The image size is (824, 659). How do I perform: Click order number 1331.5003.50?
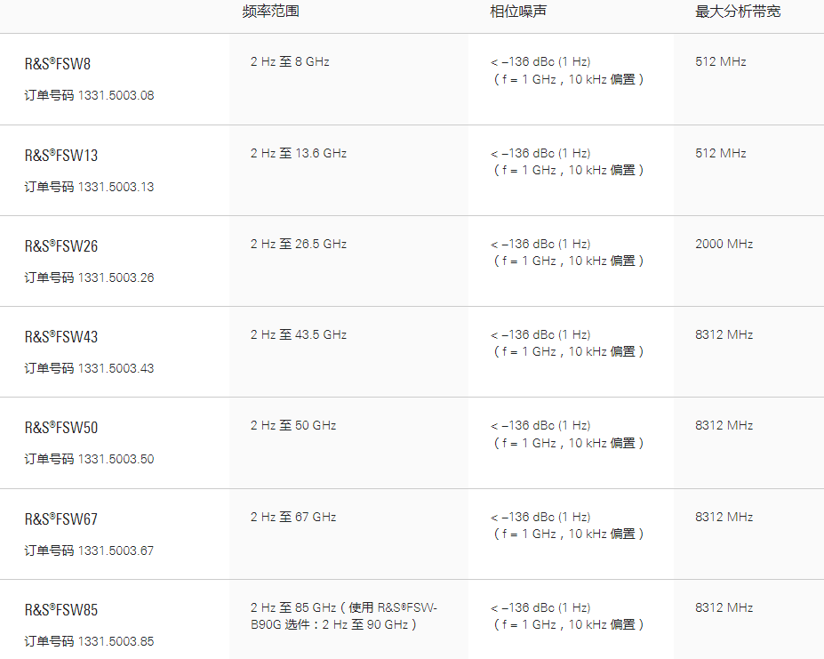pos(116,459)
